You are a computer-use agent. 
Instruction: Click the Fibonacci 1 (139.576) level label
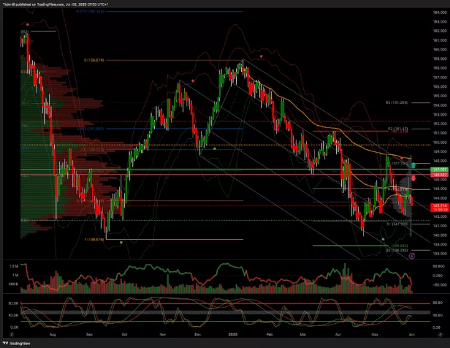pyautogui.click(x=93, y=238)
